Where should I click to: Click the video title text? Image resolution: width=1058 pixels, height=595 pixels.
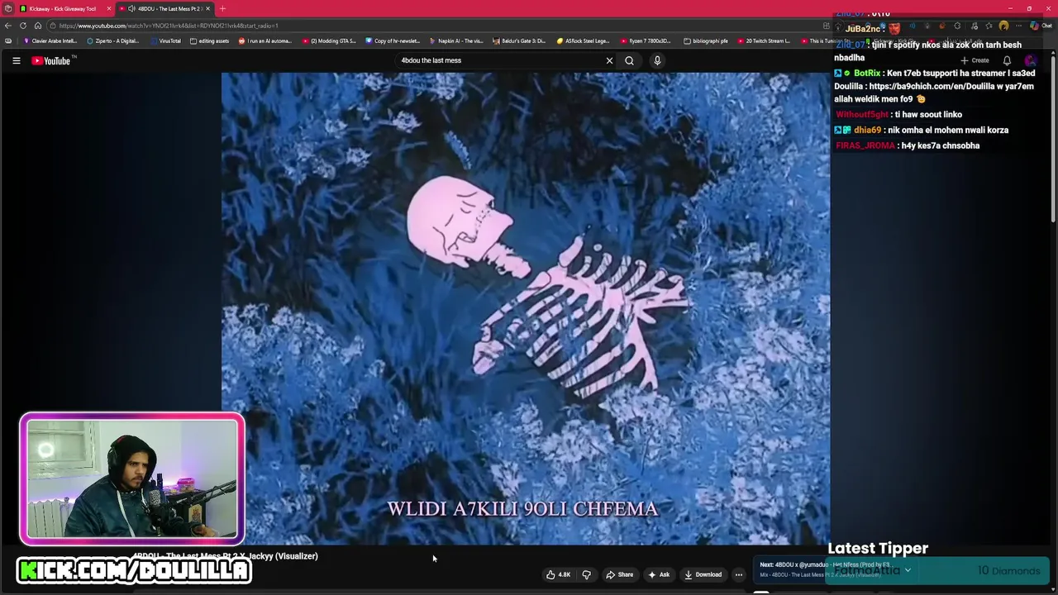[225, 556]
